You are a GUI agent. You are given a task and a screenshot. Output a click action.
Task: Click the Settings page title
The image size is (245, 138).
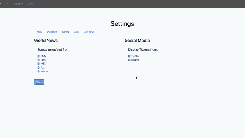pyautogui.click(x=122, y=24)
